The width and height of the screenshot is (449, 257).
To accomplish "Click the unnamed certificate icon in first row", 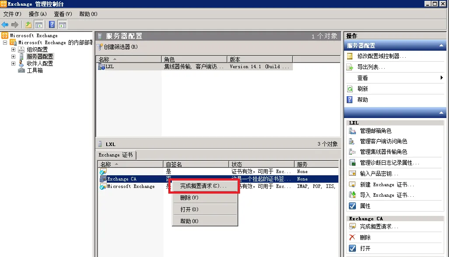I will point(103,171).
